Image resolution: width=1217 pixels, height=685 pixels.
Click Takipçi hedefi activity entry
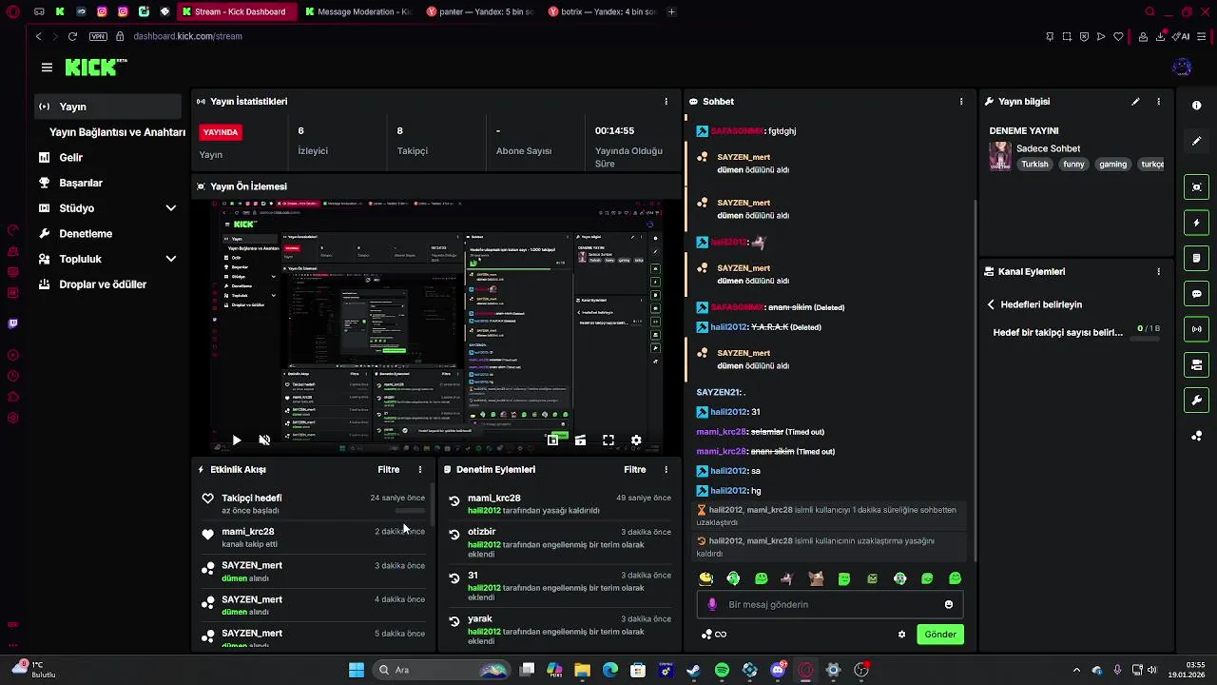tap(314, 503)
